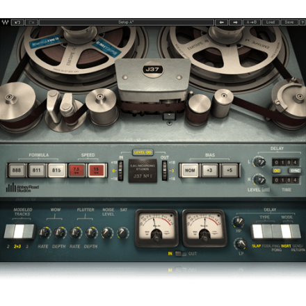Click the Wow Rate knob
This screenshot has height=306, width=306.
(x=44, y=233)
